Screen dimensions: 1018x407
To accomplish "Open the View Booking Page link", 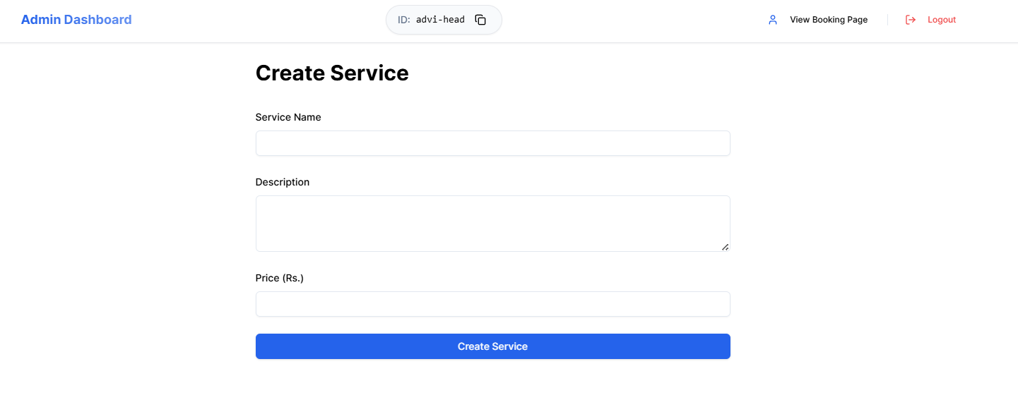I will (x=828, y=20).
